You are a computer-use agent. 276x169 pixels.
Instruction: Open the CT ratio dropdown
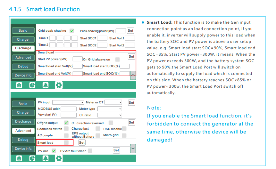(x=110, y=115)
